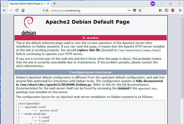Open the Adblock Plus extension

point(173,10)
